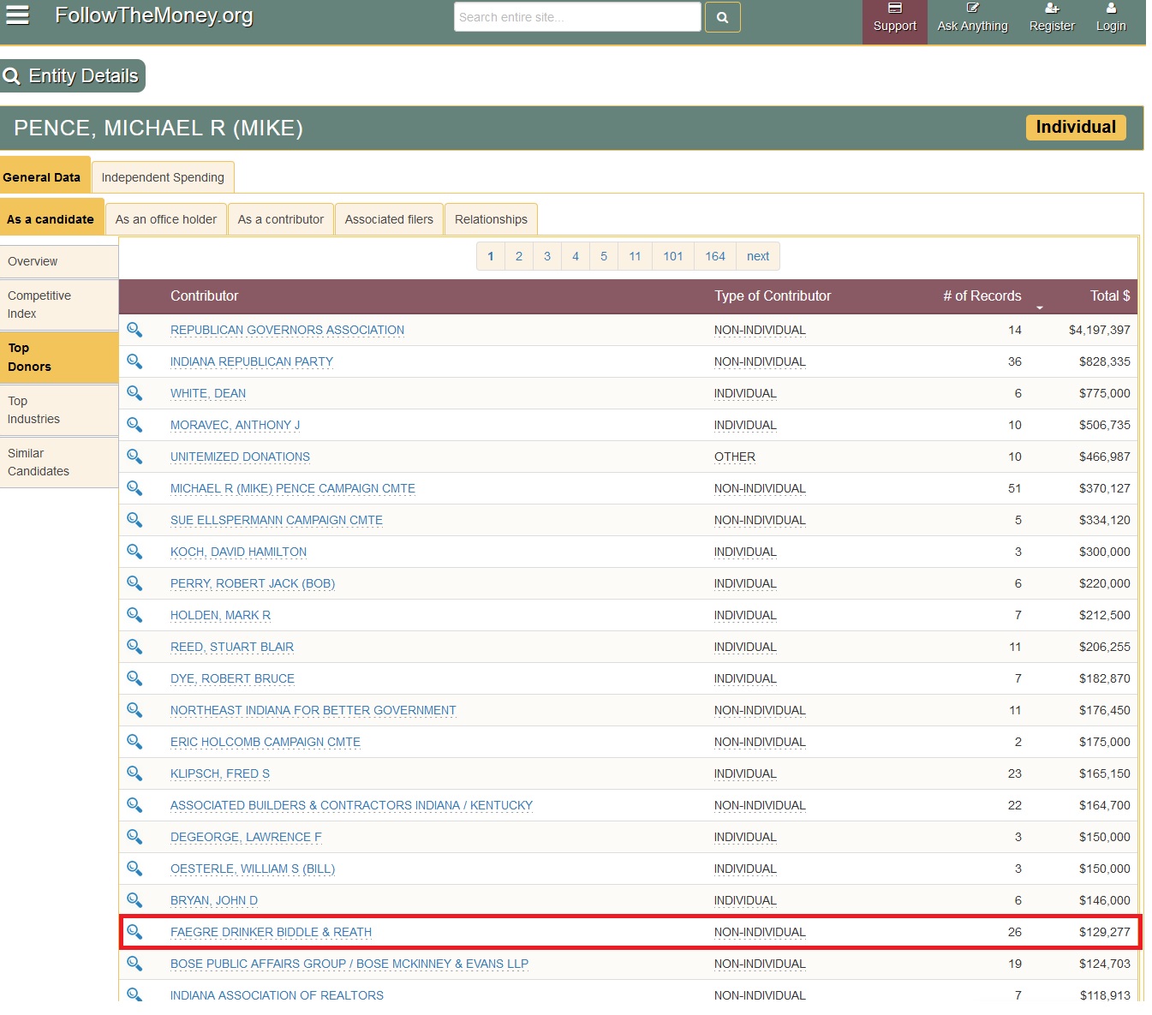Open INDIANA REPUBLICAN PARTY contributor link

(x=252, y=361)
